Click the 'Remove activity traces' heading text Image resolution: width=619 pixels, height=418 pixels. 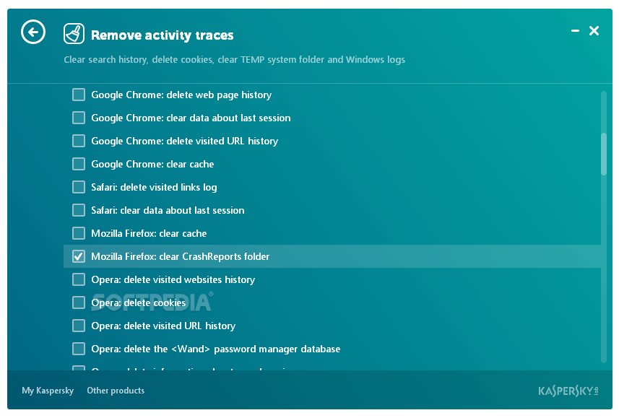pyautogui.click(x=163, y=35)
